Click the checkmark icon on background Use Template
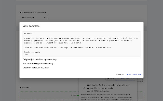This screenshot has width=163, height=101. pos(119,79)
